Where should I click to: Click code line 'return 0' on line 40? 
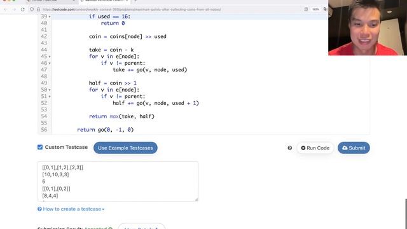point(113,23)
